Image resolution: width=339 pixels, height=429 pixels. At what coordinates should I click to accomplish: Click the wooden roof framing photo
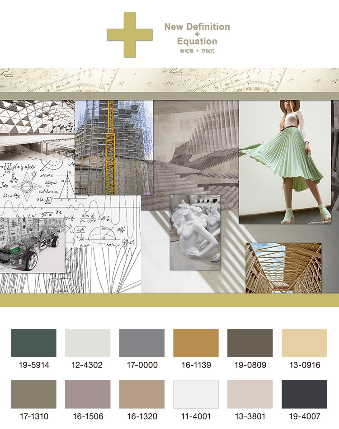[283, 268]
